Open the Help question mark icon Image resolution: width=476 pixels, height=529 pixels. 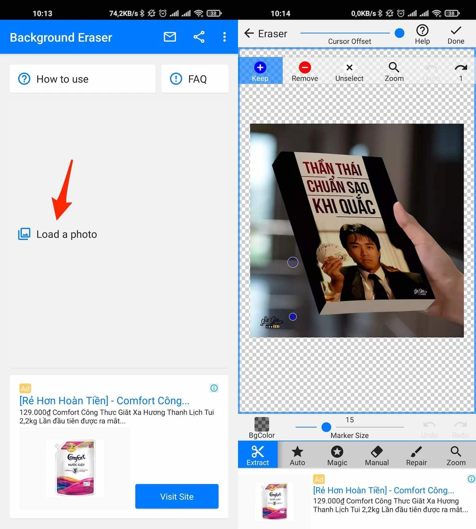coord(422,34)
